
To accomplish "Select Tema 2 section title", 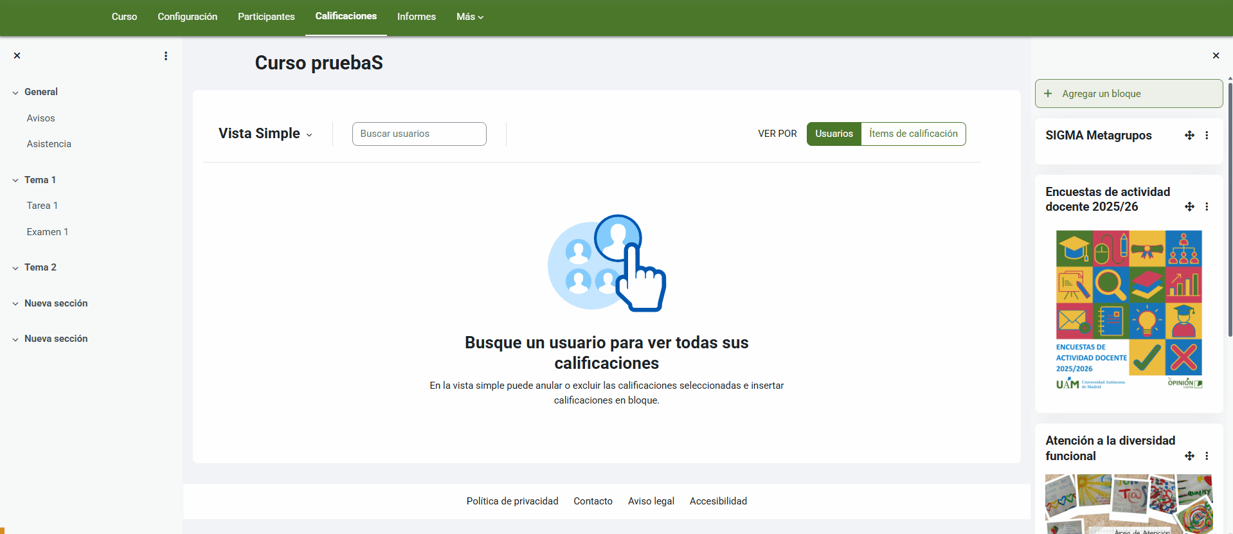I will pos(40,267).
